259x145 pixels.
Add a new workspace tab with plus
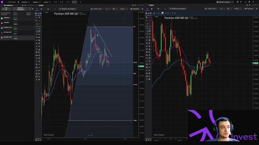[x=81, y=2]
